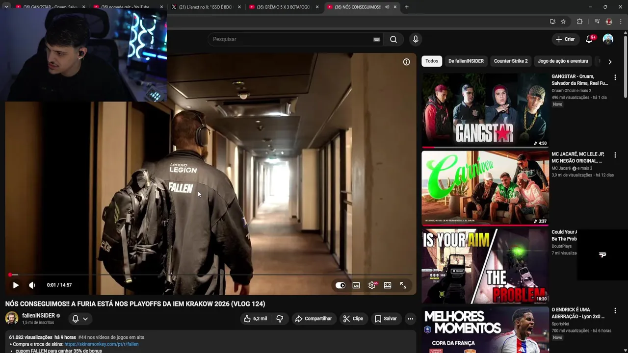Screen dimensions: 628x353
Task: Open more actions menu beside Salvar
Action: coord(410,319)
